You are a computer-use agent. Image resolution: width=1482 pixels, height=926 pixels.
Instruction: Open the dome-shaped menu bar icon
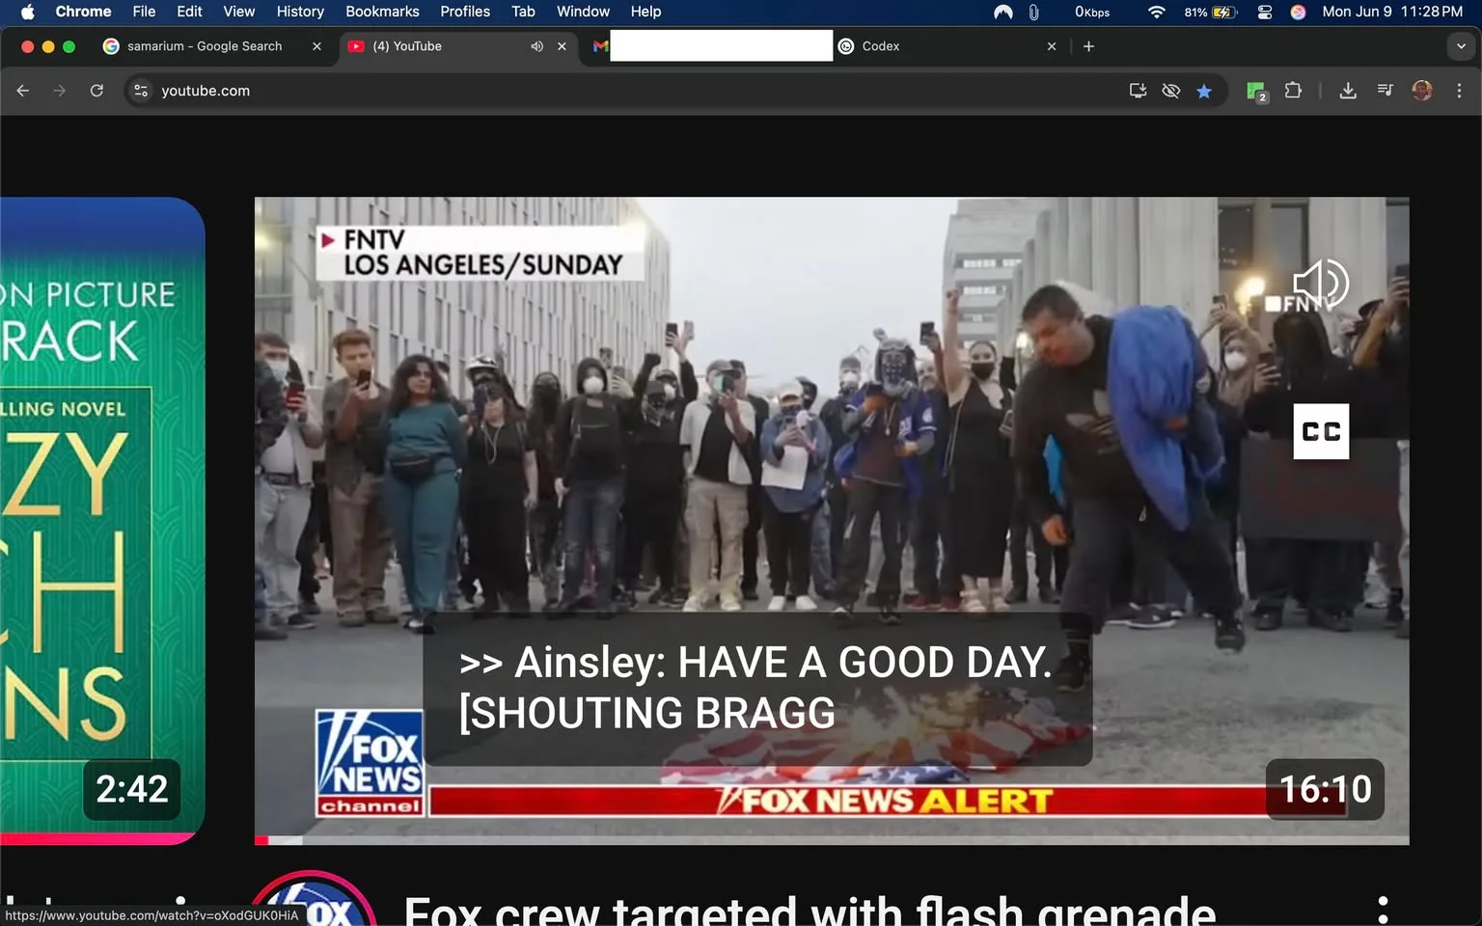1003,12
